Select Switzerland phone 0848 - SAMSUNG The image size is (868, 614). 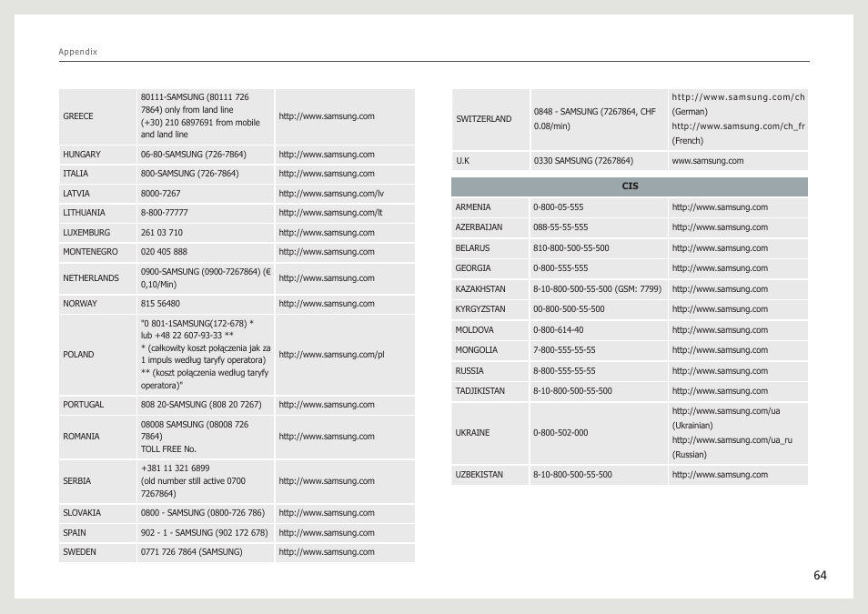[x=594, y=119]
